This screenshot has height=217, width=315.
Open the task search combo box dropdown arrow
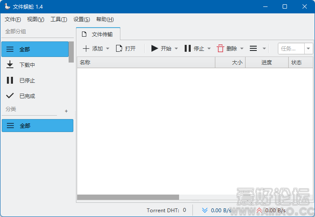pyautogui.click(x=308, y=49)
